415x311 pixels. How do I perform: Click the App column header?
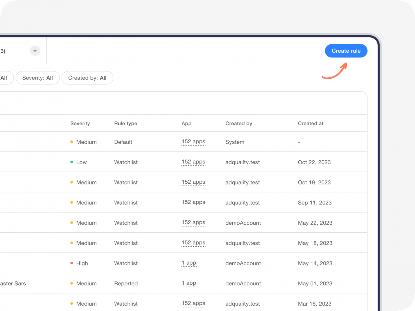pyautogui.click(x=186, y=123)
